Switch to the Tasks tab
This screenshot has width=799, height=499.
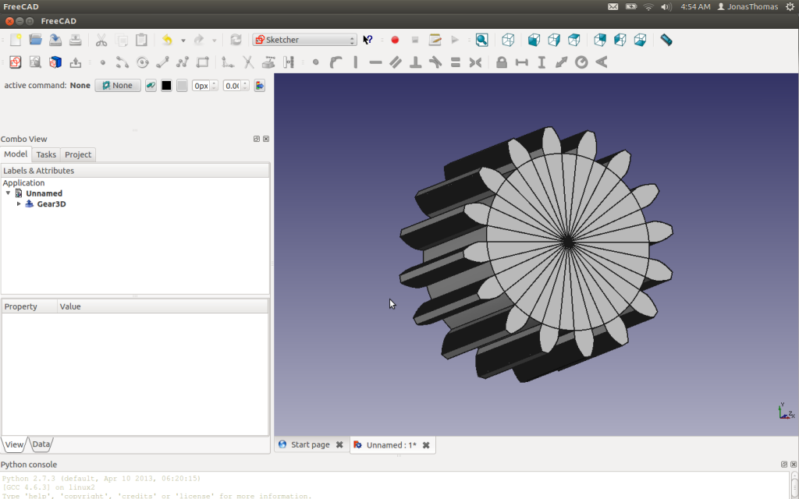(45, 154)
